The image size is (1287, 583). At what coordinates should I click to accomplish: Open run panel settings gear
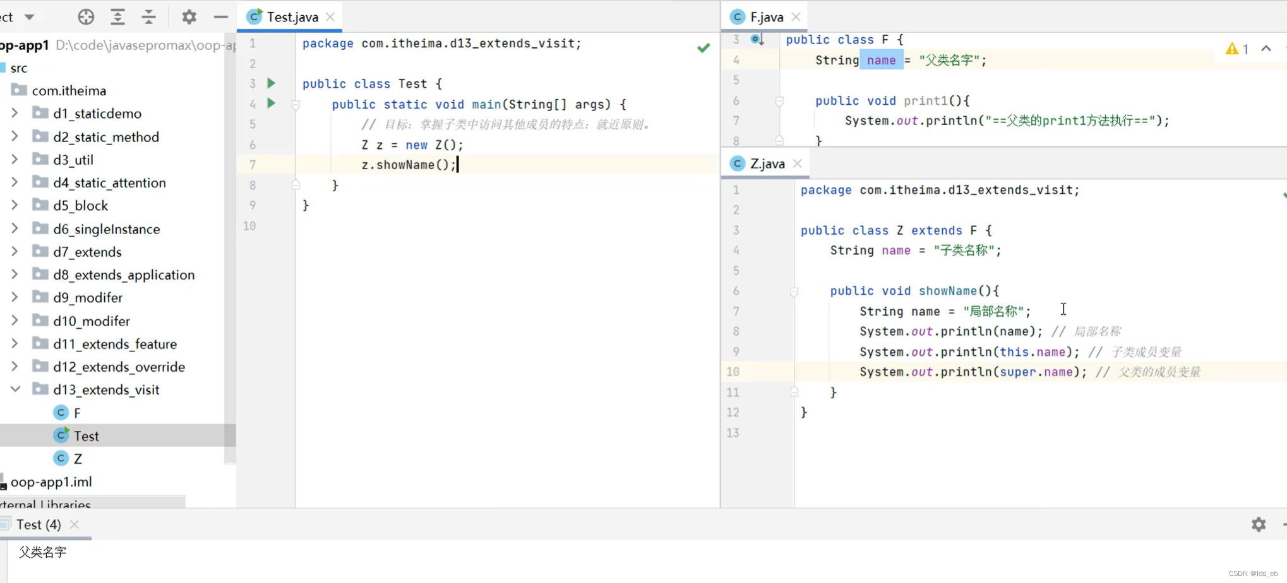[x=1259, y=524]
